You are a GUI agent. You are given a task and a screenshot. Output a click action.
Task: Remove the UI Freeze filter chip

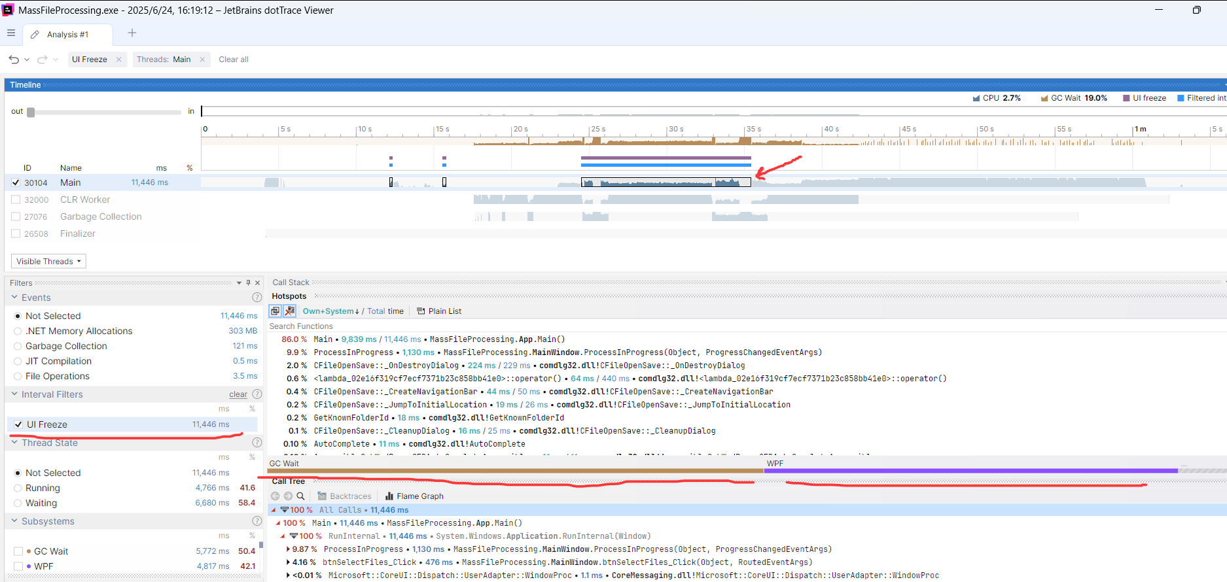tap(118, 60)
